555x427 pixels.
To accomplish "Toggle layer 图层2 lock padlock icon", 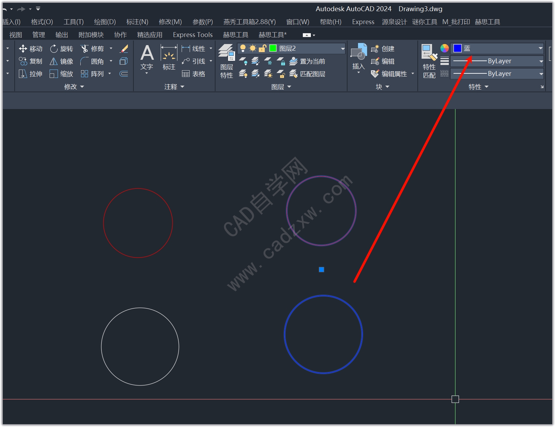I will 262,48.
